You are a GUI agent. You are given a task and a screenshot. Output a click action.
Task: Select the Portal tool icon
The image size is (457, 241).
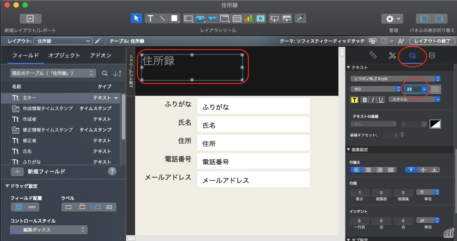coord(237,18)
